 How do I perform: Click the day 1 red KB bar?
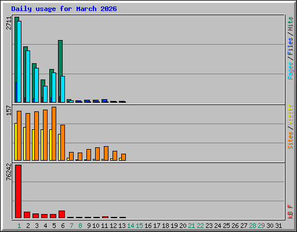coord(18,191)
